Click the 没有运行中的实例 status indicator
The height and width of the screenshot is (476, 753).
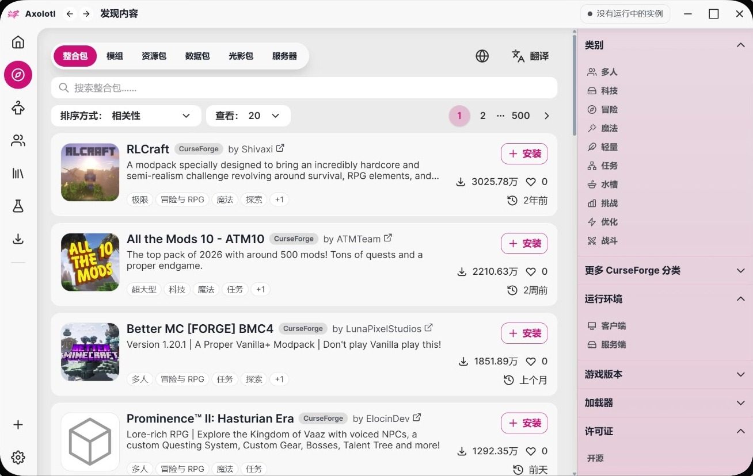pos(625,14)
